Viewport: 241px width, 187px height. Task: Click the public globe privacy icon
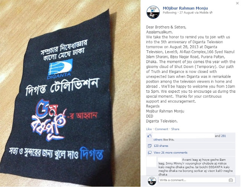pos(211,12)
